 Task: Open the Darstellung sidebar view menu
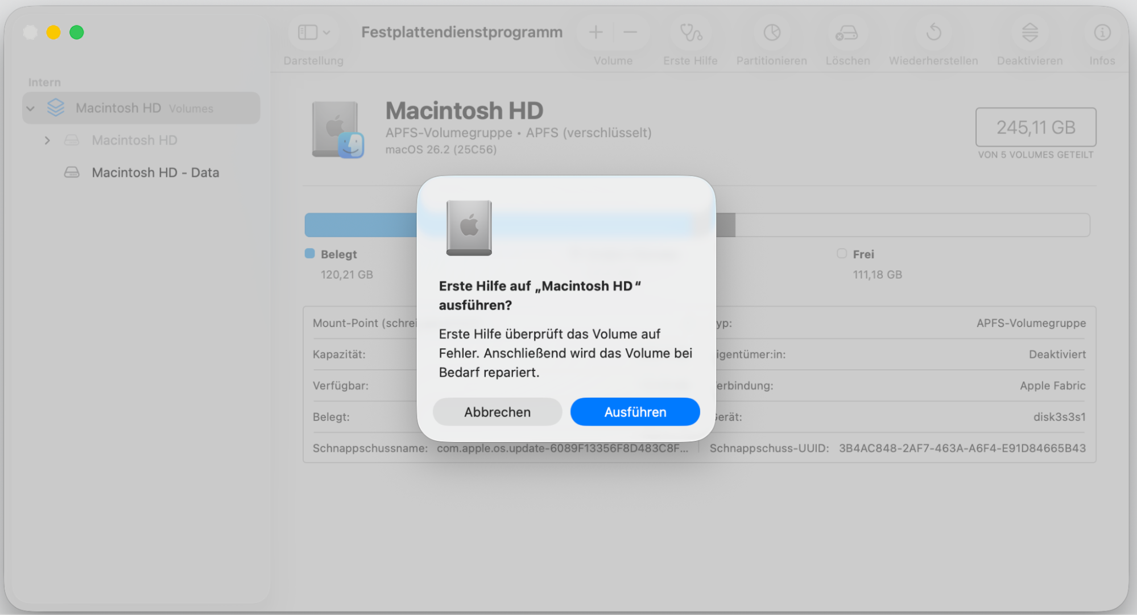(x=313, y=32)
